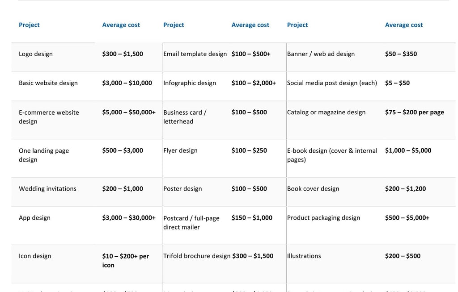Click the E-commerce website design cell

pos(49,117)
